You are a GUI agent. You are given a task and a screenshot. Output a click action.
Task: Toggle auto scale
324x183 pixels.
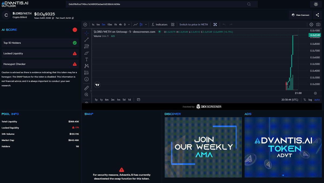[x=317, y=100]
